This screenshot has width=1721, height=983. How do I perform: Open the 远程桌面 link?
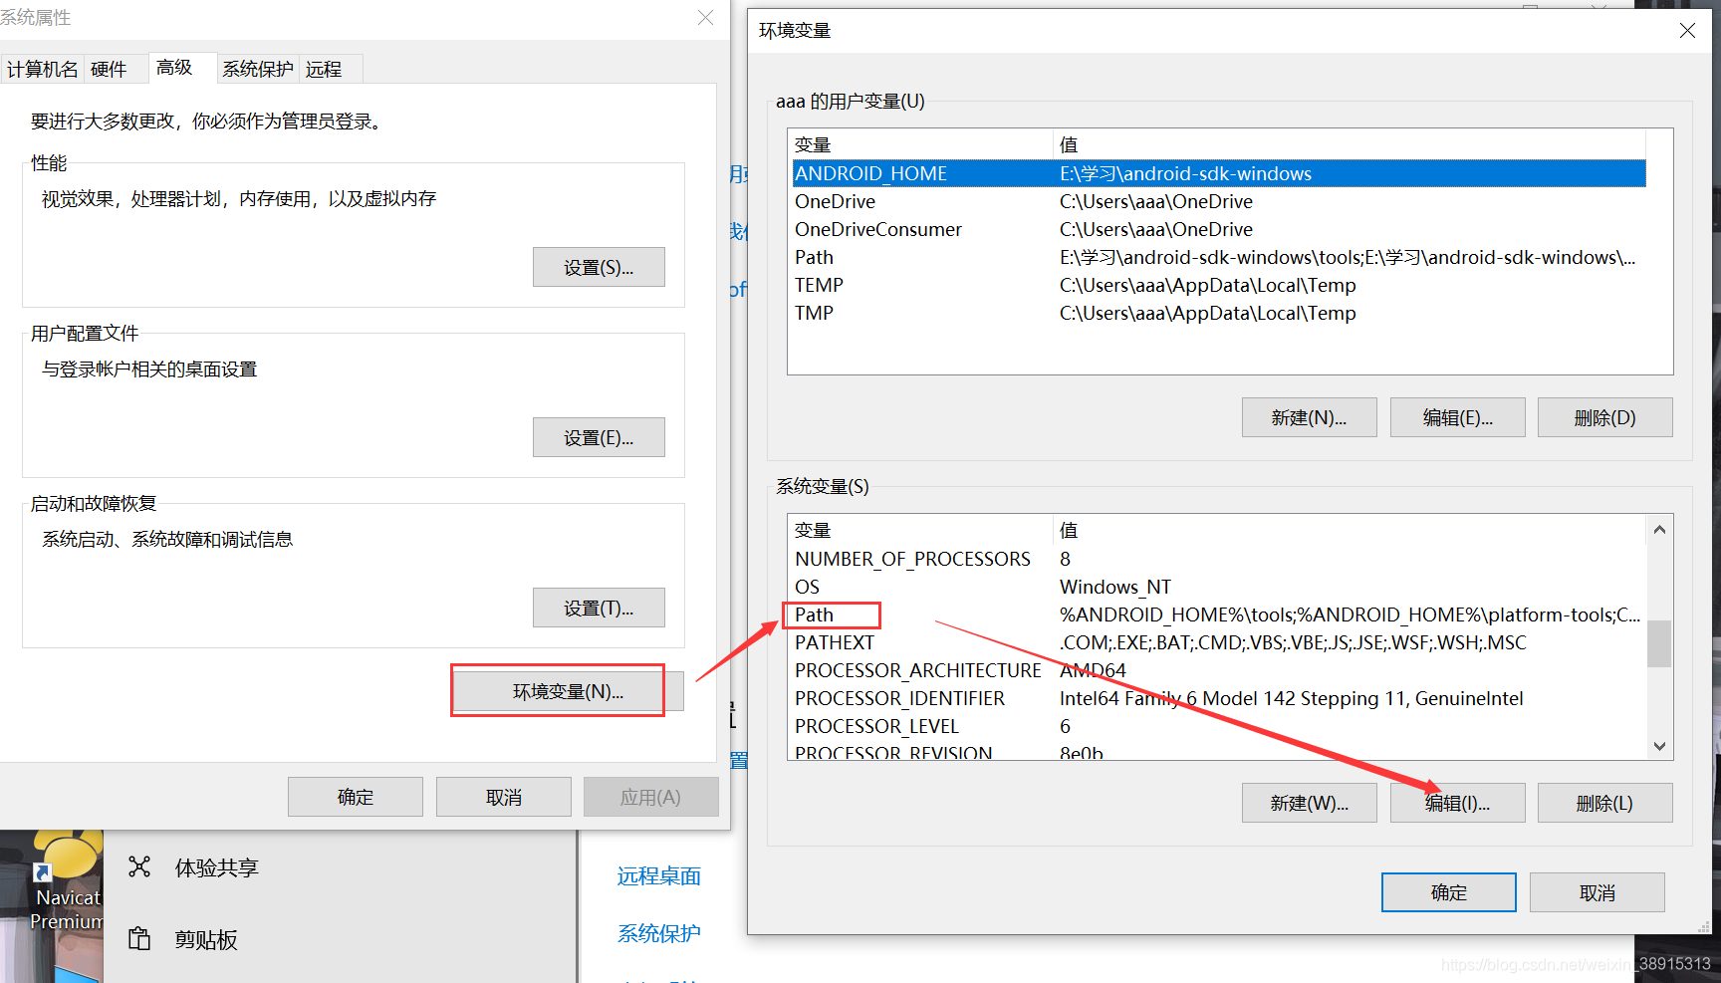(x=658, y=875)
